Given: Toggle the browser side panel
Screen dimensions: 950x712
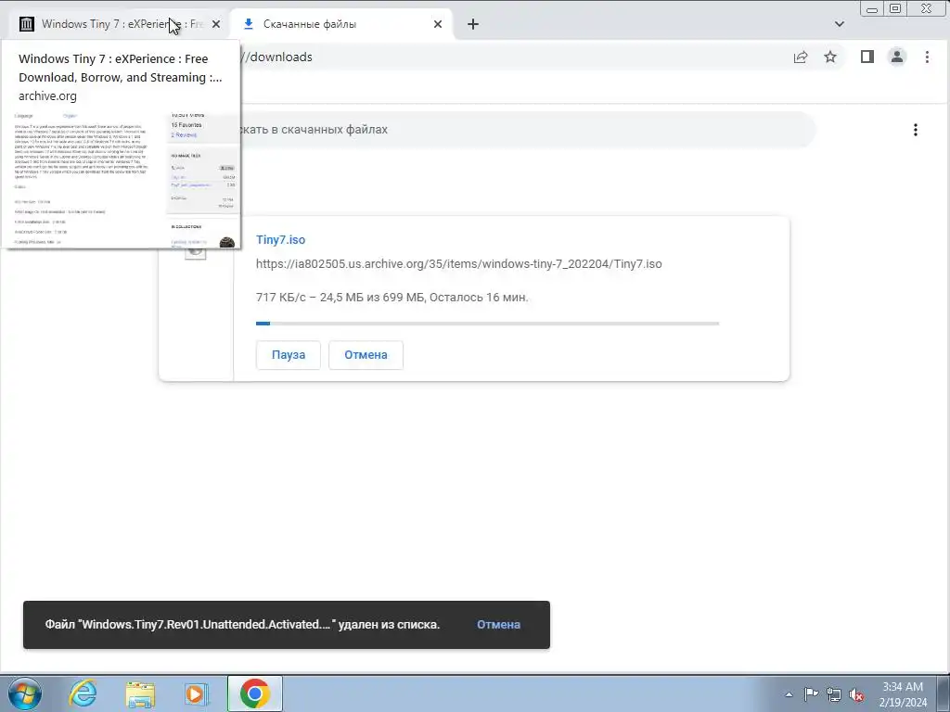Looking at the screenshot, I should [x=867, y=57].
